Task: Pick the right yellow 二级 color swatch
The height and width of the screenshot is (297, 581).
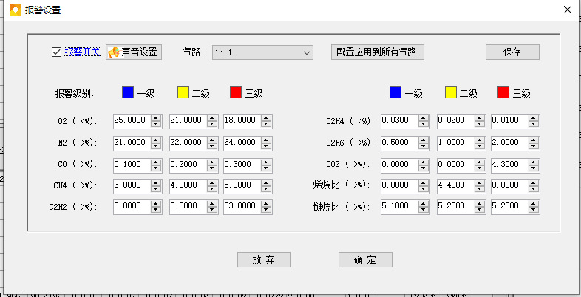Action: tap(451, 92)
